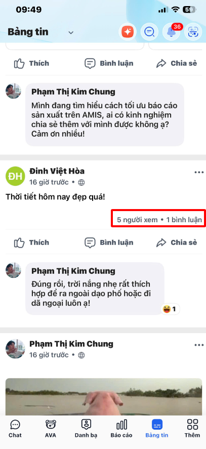Switch to the Chat tab

tap(15, 429)
